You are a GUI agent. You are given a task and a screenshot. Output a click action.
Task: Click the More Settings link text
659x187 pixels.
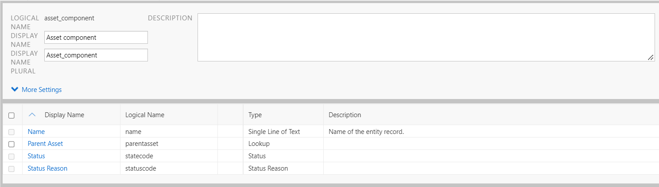pyautogui.click(x=42, y=90)
